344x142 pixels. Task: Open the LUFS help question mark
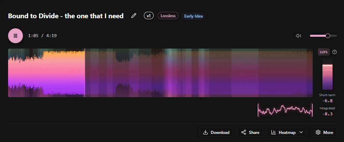334,52
